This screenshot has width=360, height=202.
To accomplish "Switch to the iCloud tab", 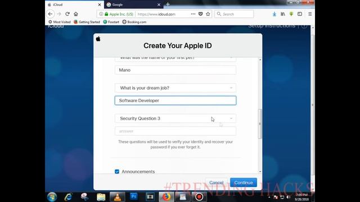I will click(74, 4).
